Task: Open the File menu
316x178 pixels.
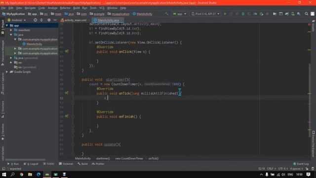Action: click(x=3, y=8)
